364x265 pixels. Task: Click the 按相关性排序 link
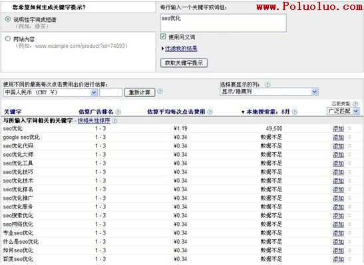point(94,121)
